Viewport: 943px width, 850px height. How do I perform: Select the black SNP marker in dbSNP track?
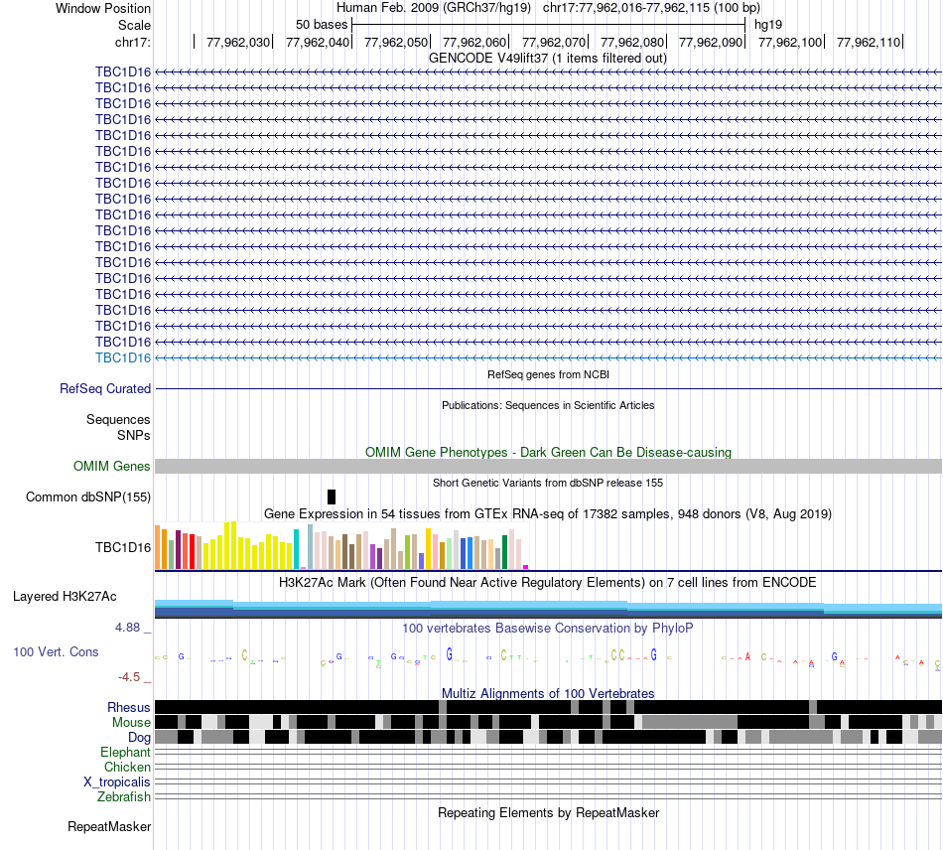pyautogui.click(x=332, y=496)
